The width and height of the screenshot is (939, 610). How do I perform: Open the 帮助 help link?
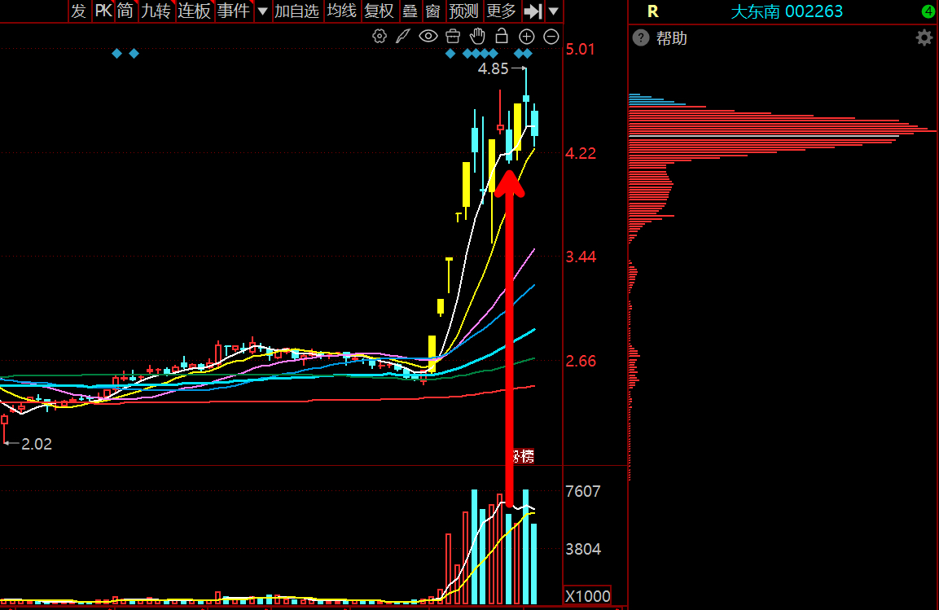pyautogui.click(x=671, y=38)
